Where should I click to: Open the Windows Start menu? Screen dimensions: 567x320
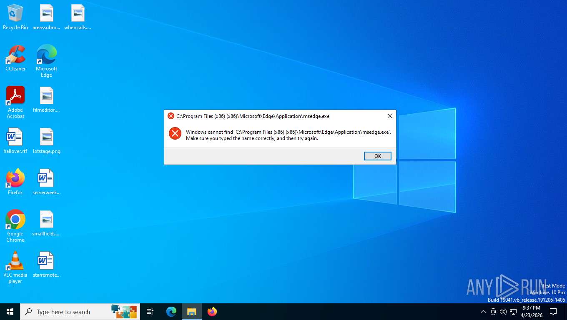coord(10,312)
